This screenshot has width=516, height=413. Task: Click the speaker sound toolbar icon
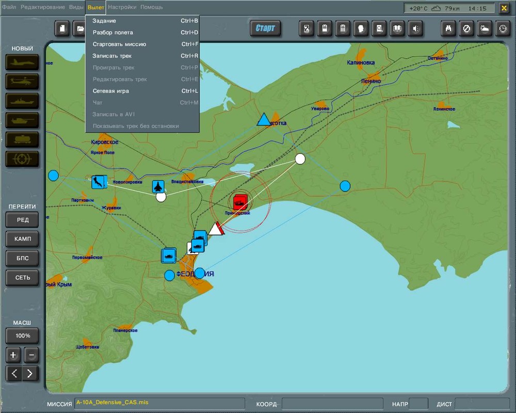click(414, 29)
